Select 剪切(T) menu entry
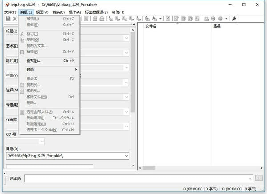 (49, 34)
